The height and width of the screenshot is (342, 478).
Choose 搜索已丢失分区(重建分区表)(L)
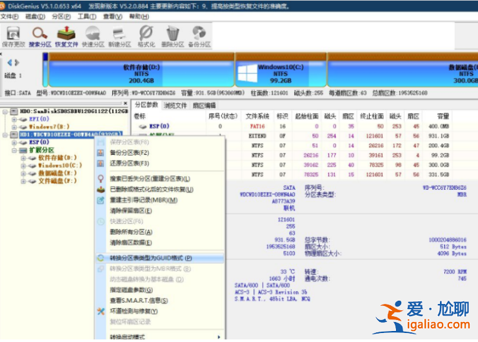[x=160, y=179]
